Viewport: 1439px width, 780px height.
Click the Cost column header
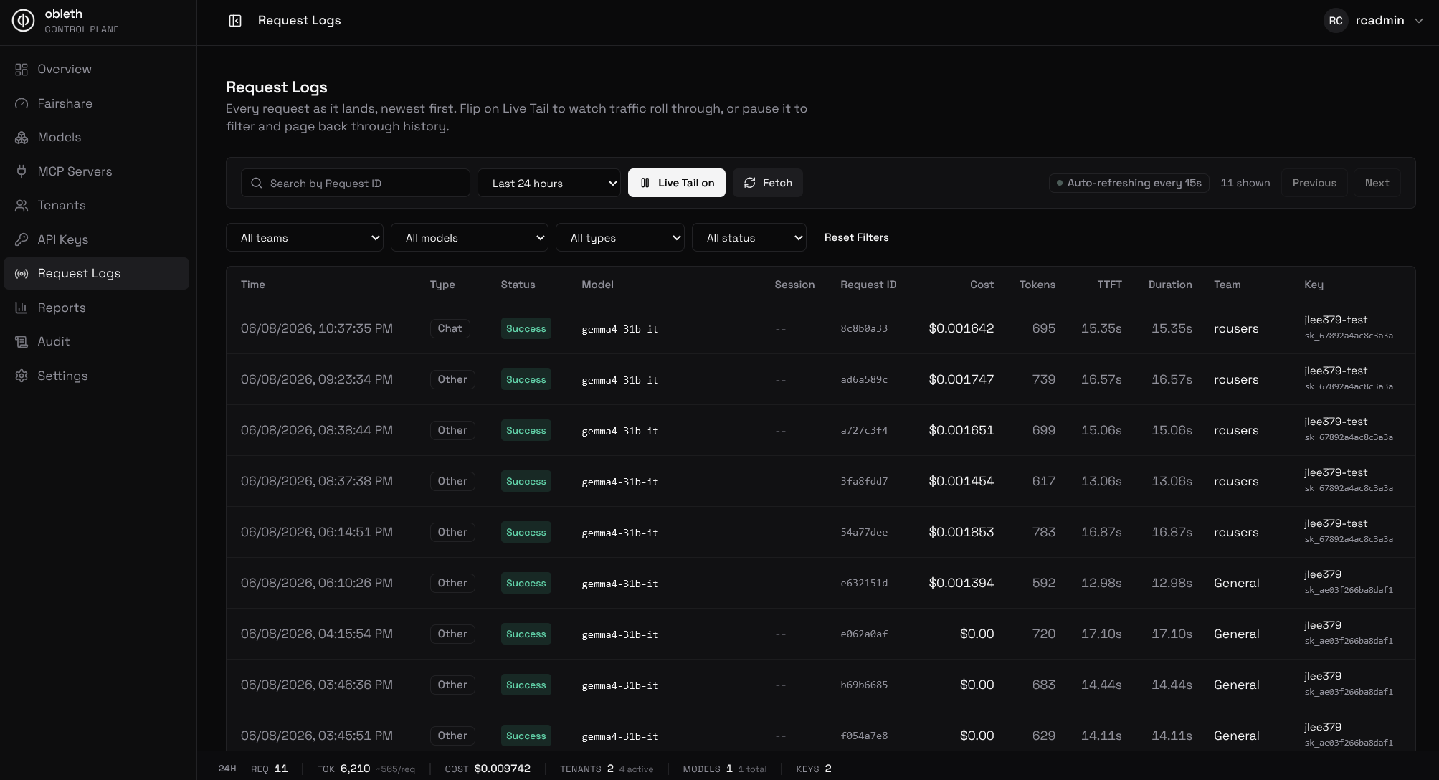tap(982, 285)
